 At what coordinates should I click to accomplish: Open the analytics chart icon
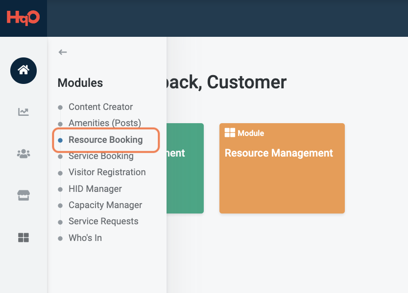[x=24, y=112]
